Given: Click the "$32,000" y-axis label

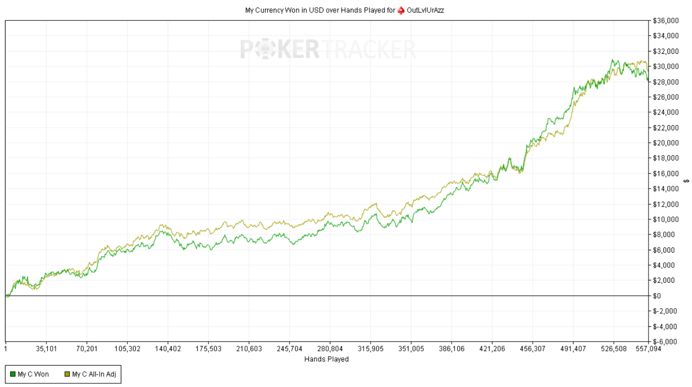Looking at the screenshot, I should tap(666, 51).
